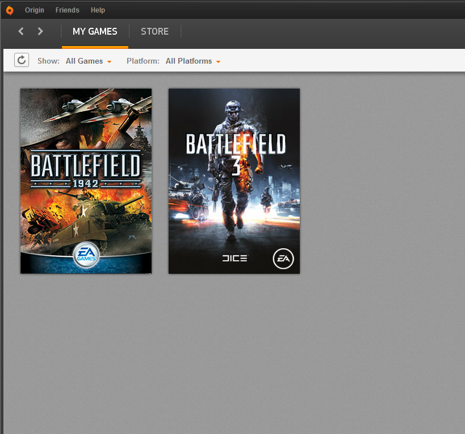Select the Battlefield 3 game cover
465x434 pixels.
click(234, 181)
